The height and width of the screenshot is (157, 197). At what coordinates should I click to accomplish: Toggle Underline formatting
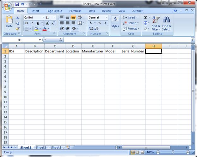click(38, 23)
